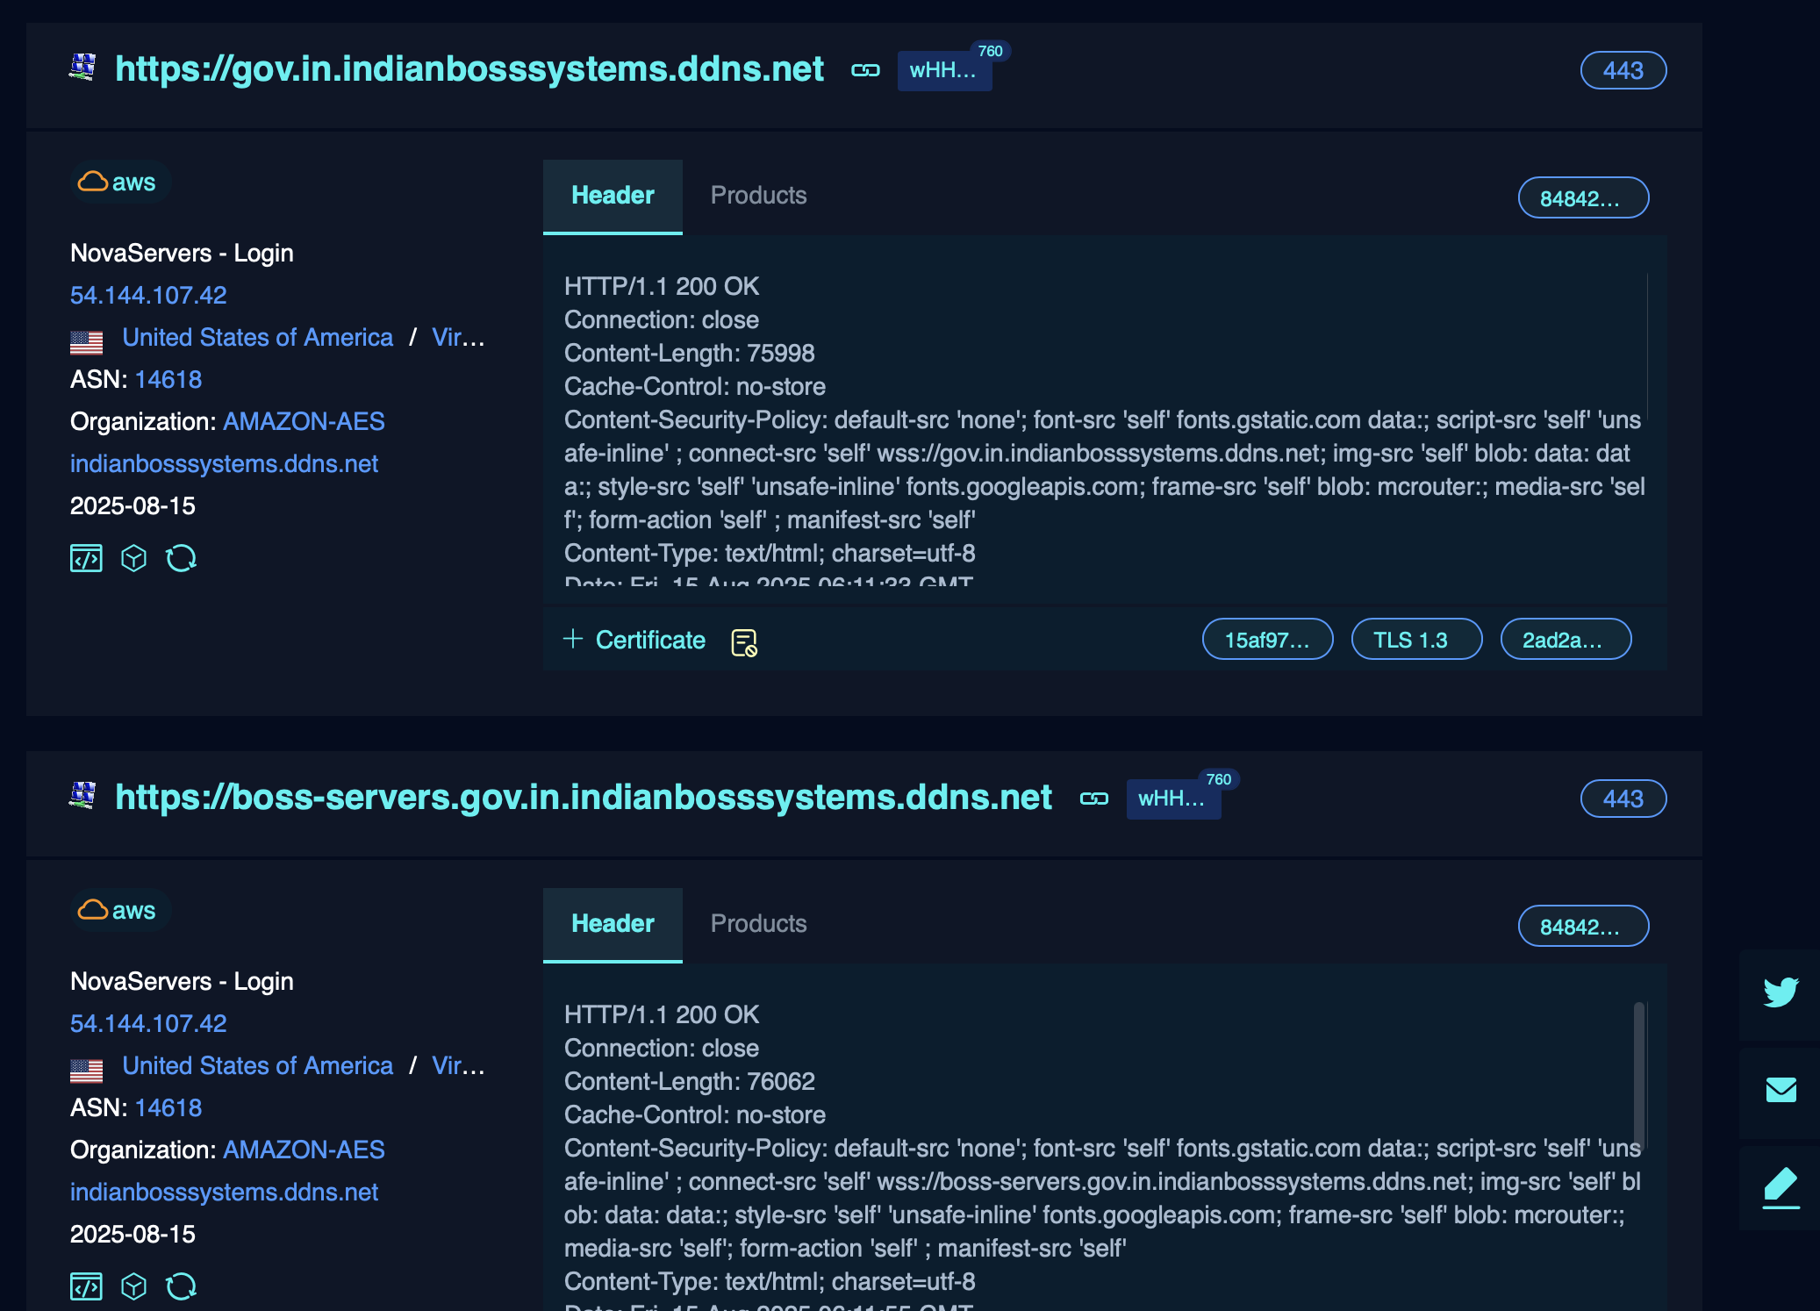Click the 15af97... hash tag
This screenshot has width=1820, height=1311.
(1267, 640)
